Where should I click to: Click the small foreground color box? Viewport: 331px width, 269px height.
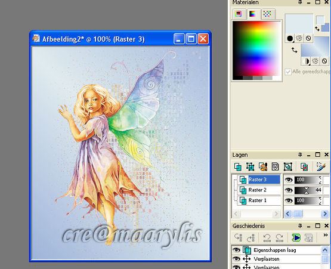click(x=320, y=20)
